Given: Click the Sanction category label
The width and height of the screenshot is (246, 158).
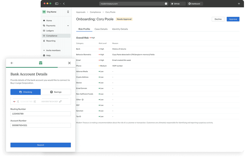Looking at the screenshot, I should coord(80,111).
